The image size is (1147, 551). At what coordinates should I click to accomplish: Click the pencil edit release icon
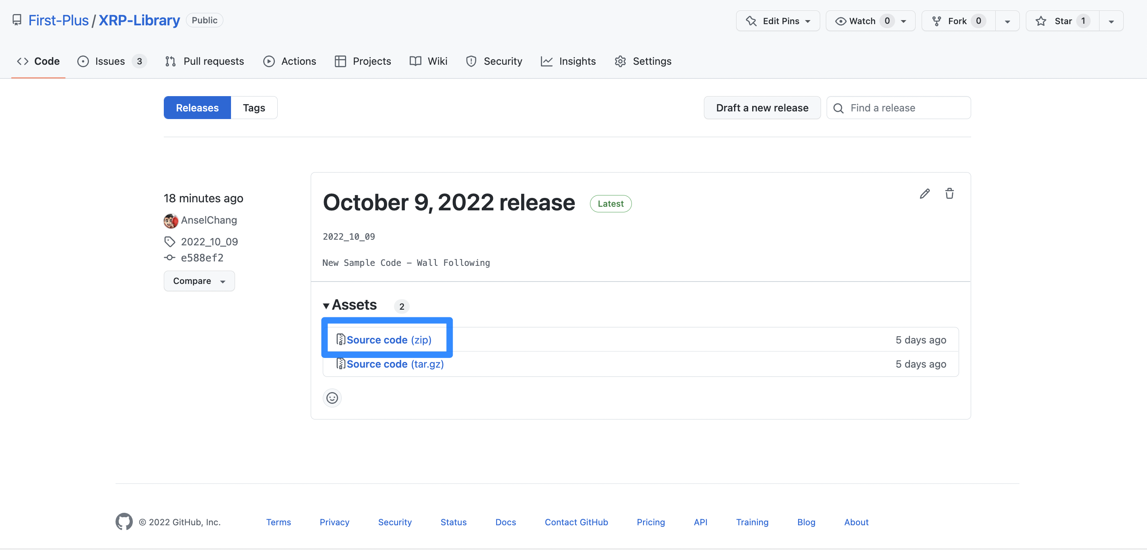pyautogui.click(x=924, y=193)
